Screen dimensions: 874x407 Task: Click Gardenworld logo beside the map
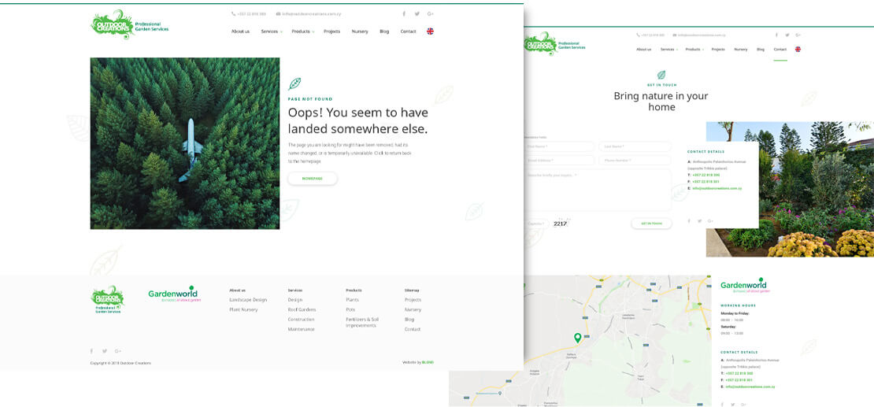pos(743,286)
